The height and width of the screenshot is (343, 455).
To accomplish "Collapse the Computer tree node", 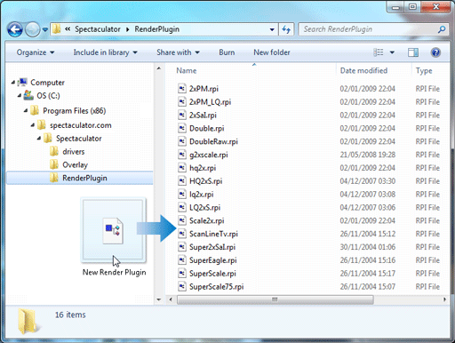I will tap(13, 83).
